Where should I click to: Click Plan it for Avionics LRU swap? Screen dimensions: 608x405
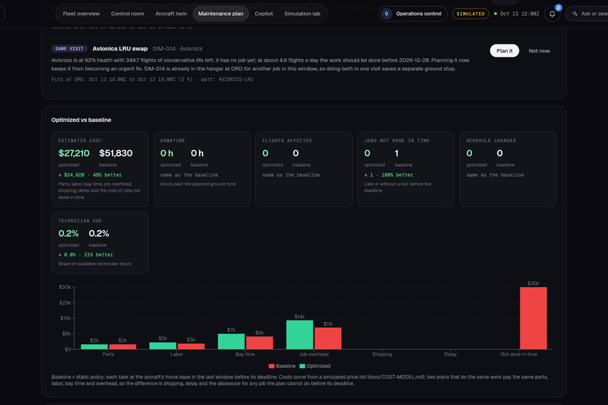click(504, 51)
